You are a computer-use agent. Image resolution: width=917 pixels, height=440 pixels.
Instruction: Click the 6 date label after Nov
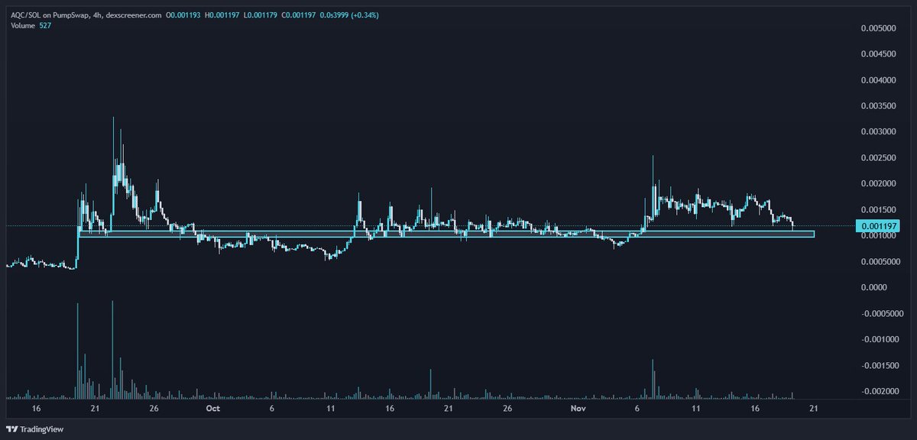point(637,409)
